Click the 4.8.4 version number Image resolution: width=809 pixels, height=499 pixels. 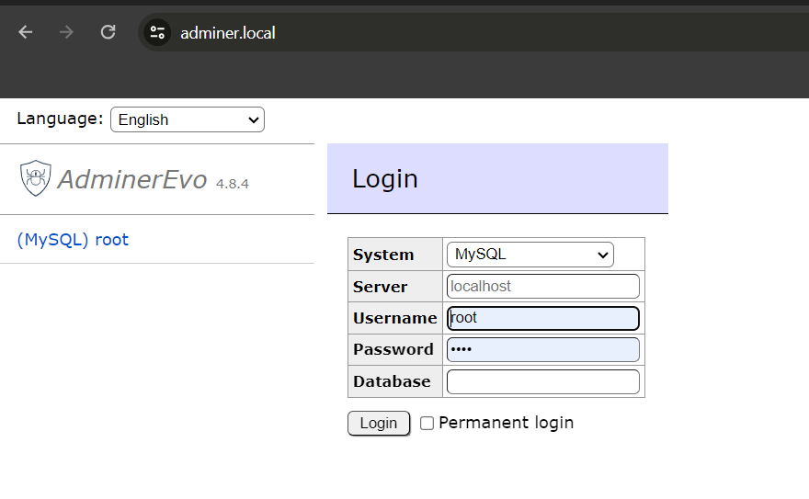point(233,184)
